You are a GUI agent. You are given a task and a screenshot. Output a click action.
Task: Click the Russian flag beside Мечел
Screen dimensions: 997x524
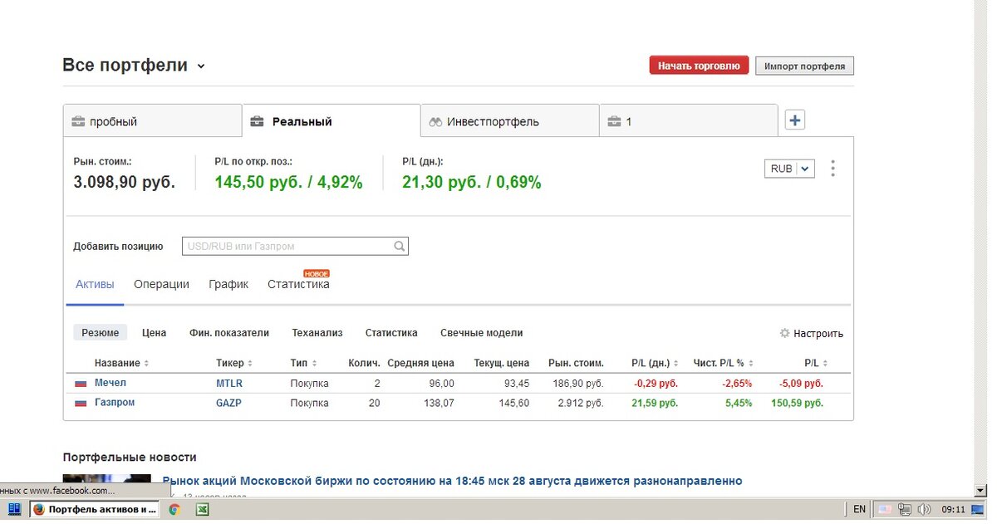(81, 384)
